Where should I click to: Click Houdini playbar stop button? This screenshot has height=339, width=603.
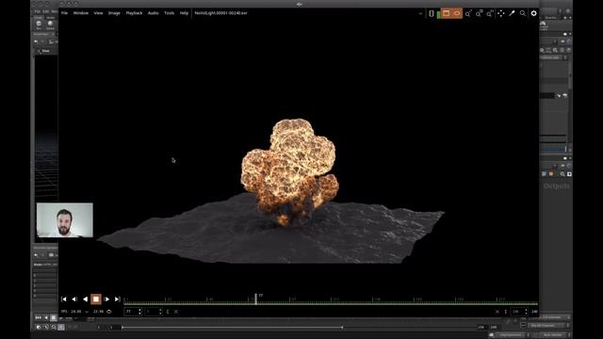(54, 318)
